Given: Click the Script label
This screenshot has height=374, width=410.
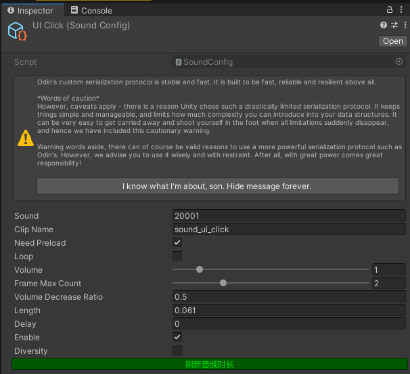Looking at the screenshot, I should tap(25, 62).
